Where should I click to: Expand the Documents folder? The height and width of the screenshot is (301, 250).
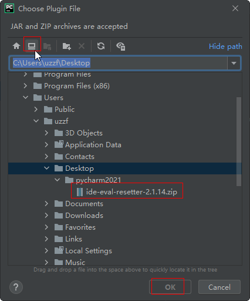point(46,204)
